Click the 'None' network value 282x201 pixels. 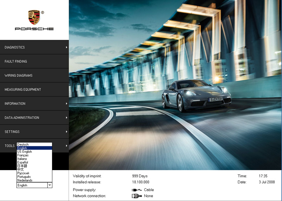tap(149, 196)
